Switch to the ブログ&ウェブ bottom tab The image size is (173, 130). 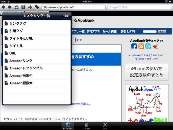[68, 126]
